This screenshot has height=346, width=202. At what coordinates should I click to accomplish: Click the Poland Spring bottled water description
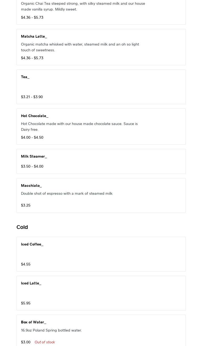click(51, 330)
